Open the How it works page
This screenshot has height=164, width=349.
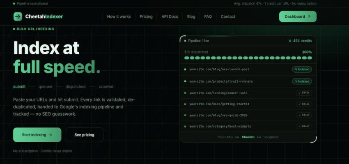click(x=119, y=16)
